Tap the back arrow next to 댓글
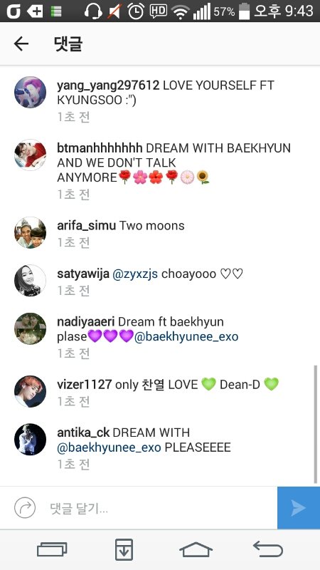The height and width of the screenshot is (570, 320). (x=21, y=44)
